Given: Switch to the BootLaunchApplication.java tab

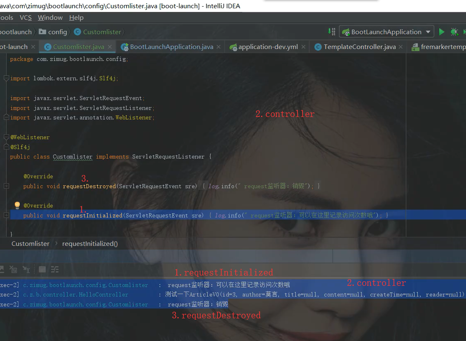Looking at the screenshot, I should click(x=171, y=47).
